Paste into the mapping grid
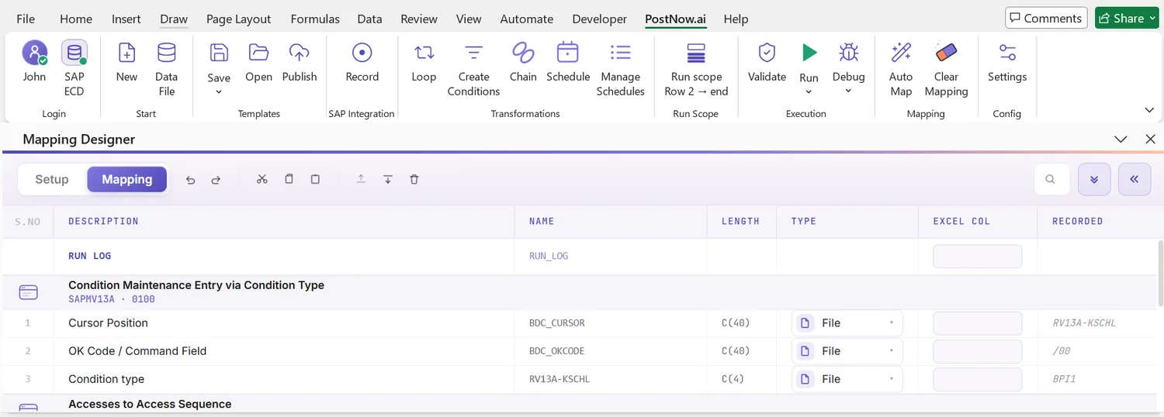The height and width of the screenshot is (417, 1164). pos(315,179)
